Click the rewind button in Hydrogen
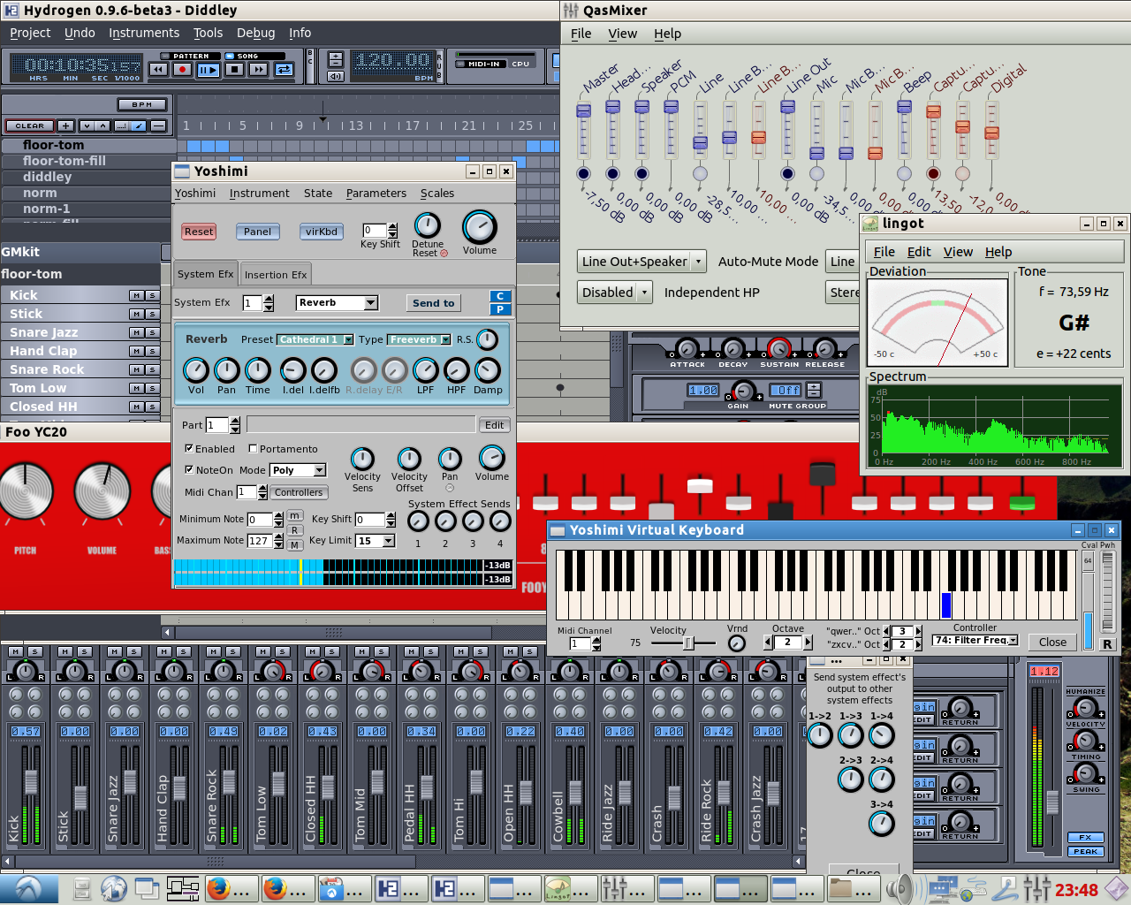Viewport: 1131px width, 905px height. coord(158,69)
